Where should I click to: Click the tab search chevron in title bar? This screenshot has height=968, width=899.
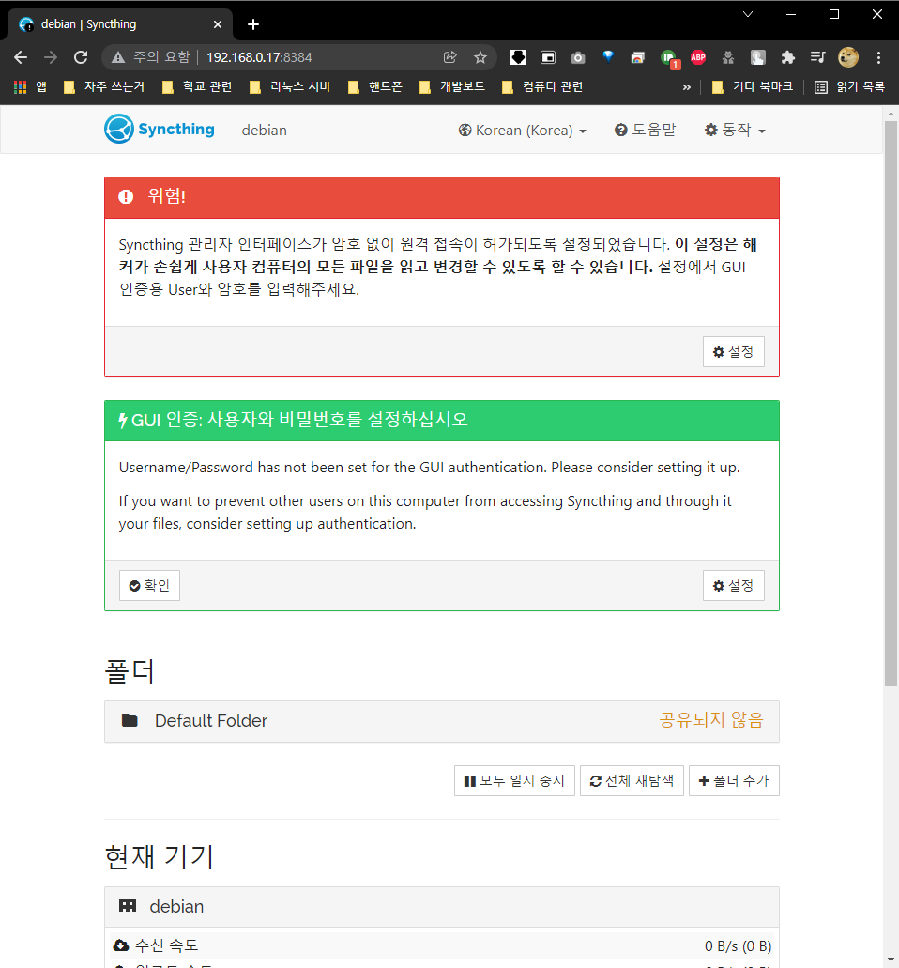(x=748, y=14)
